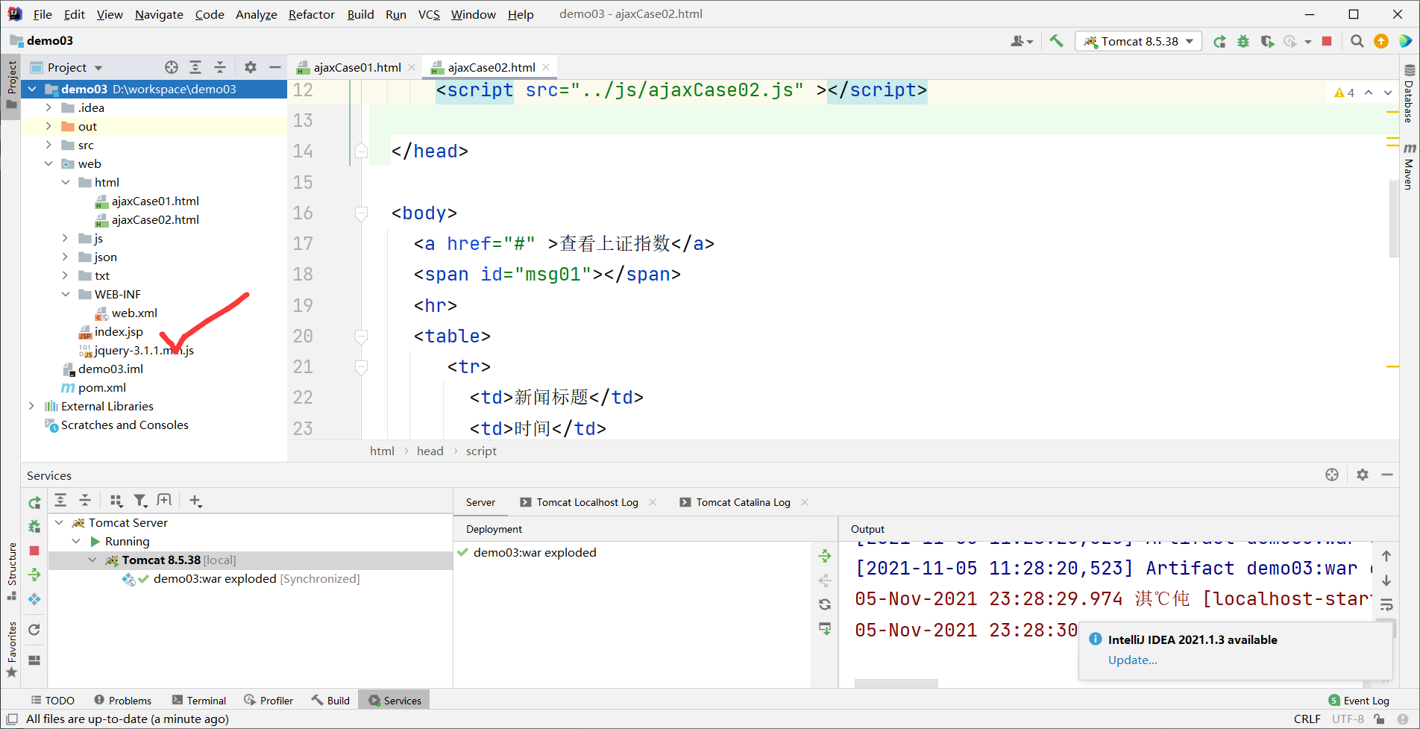The image size is (1420, 729).
Task: Run Tomcat with Coverage using the shield icon
Action: point(1268,41)
